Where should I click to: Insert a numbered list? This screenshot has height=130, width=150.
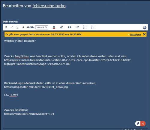click(x=93, y=27)
